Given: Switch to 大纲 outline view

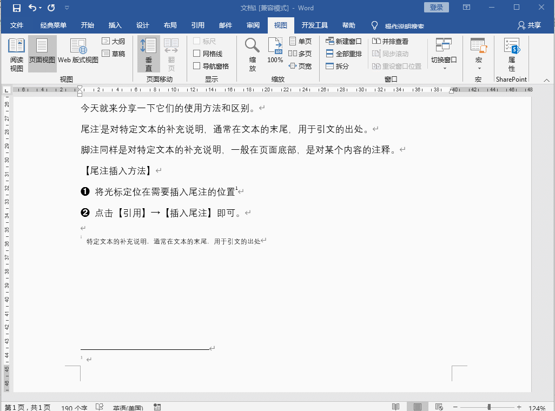Looking at the screenshot, I should tap(113, 42).
